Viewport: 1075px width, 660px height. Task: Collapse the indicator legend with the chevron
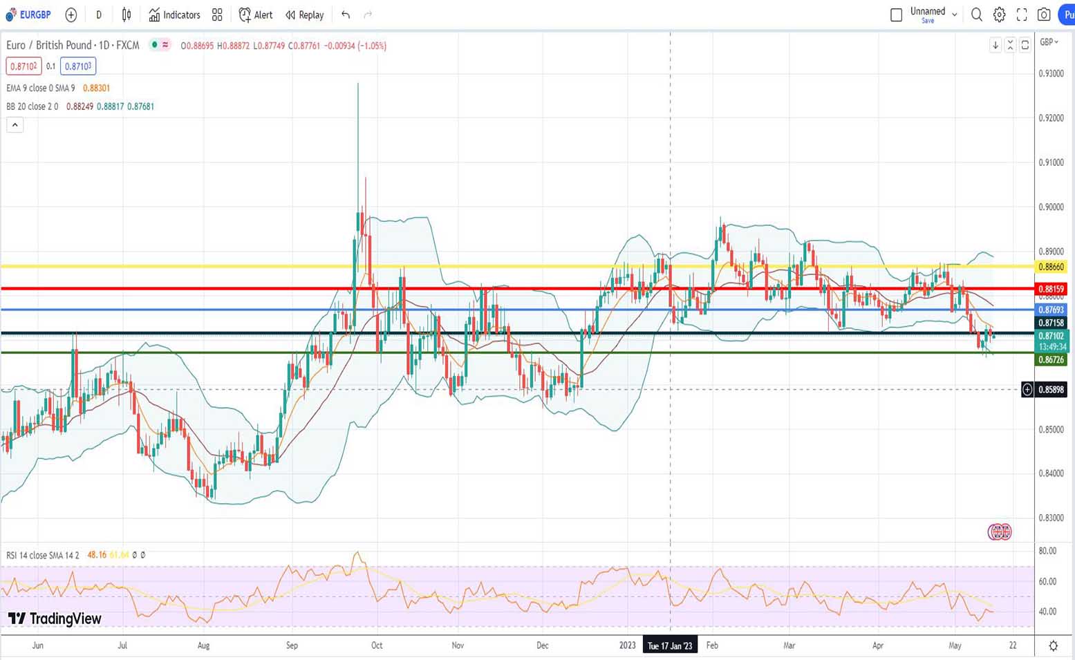(15, 125)
